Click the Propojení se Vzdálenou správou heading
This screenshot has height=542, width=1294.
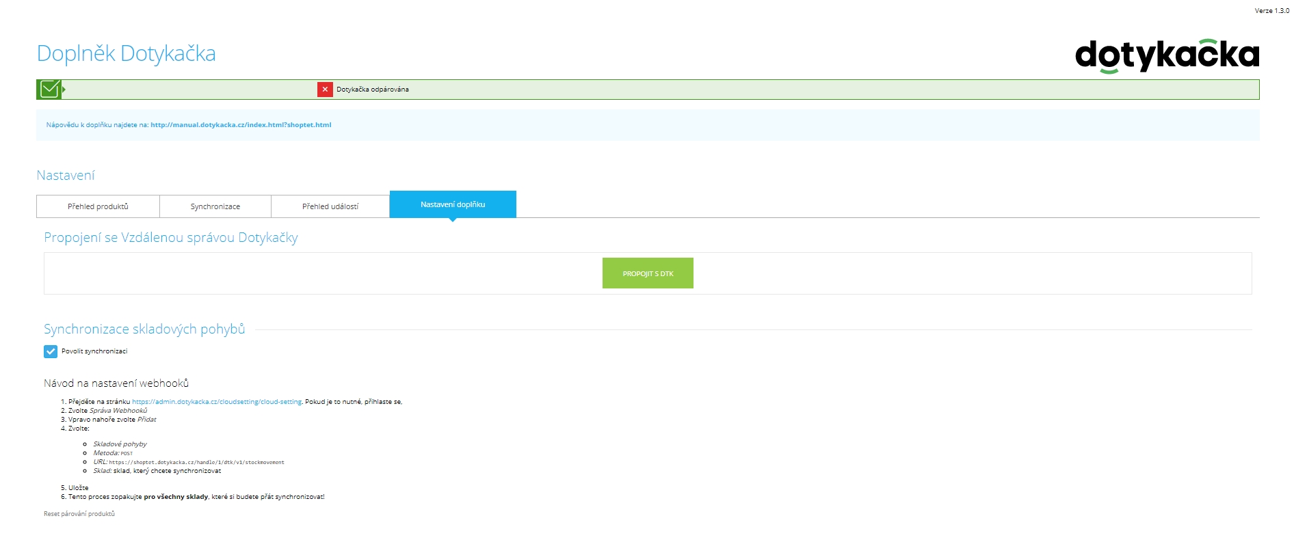point(171,238)
